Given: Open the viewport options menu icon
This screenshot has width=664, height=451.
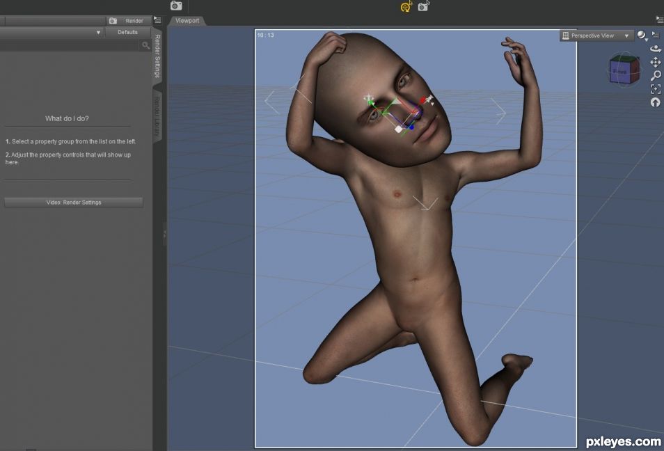Looking at the screenshot, I should pos(656,35).
